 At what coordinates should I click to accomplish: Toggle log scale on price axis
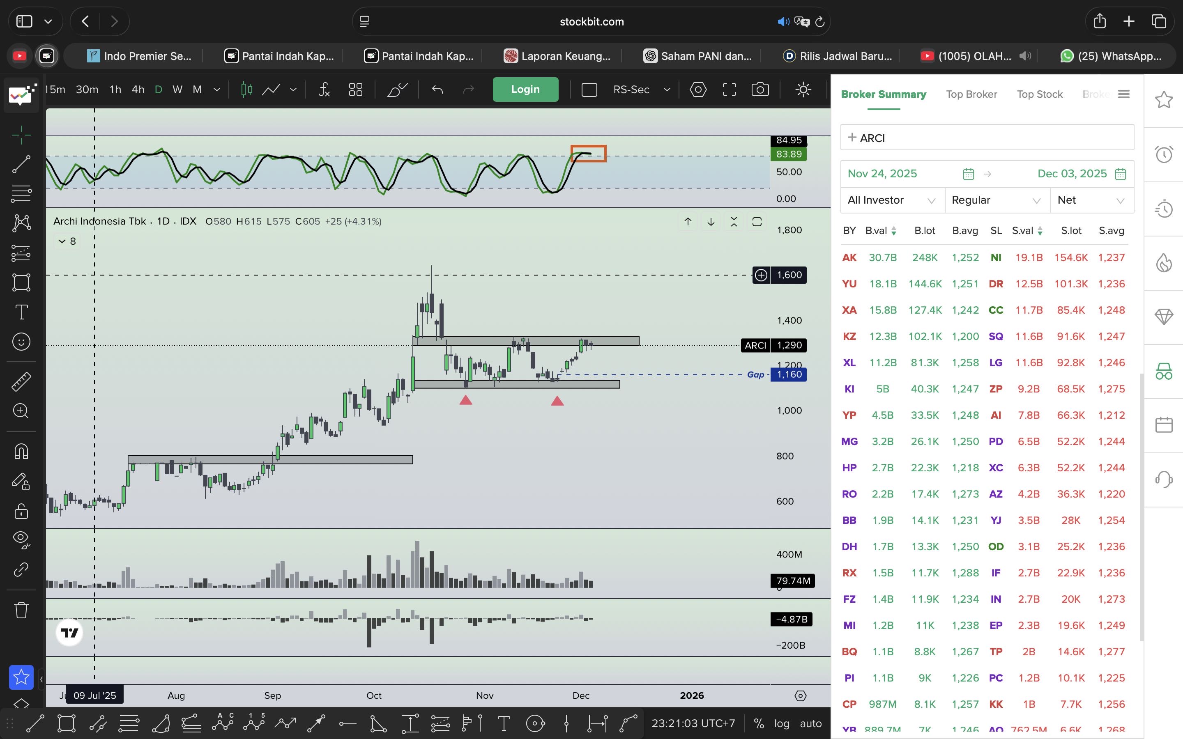[x=781, y=723]
